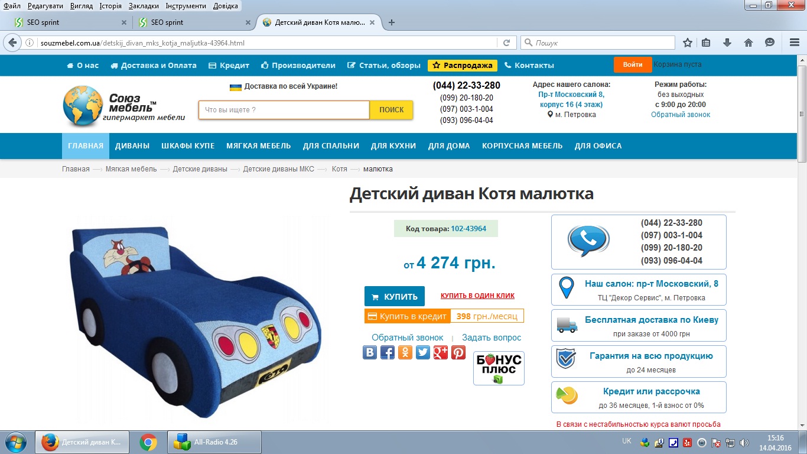807x454 pixels.
Task: Click the UK language indicator in tray
Action: [627, 441]
